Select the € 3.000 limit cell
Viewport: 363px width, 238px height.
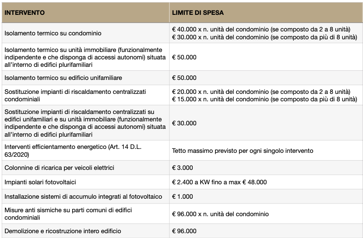coord(183,168)
